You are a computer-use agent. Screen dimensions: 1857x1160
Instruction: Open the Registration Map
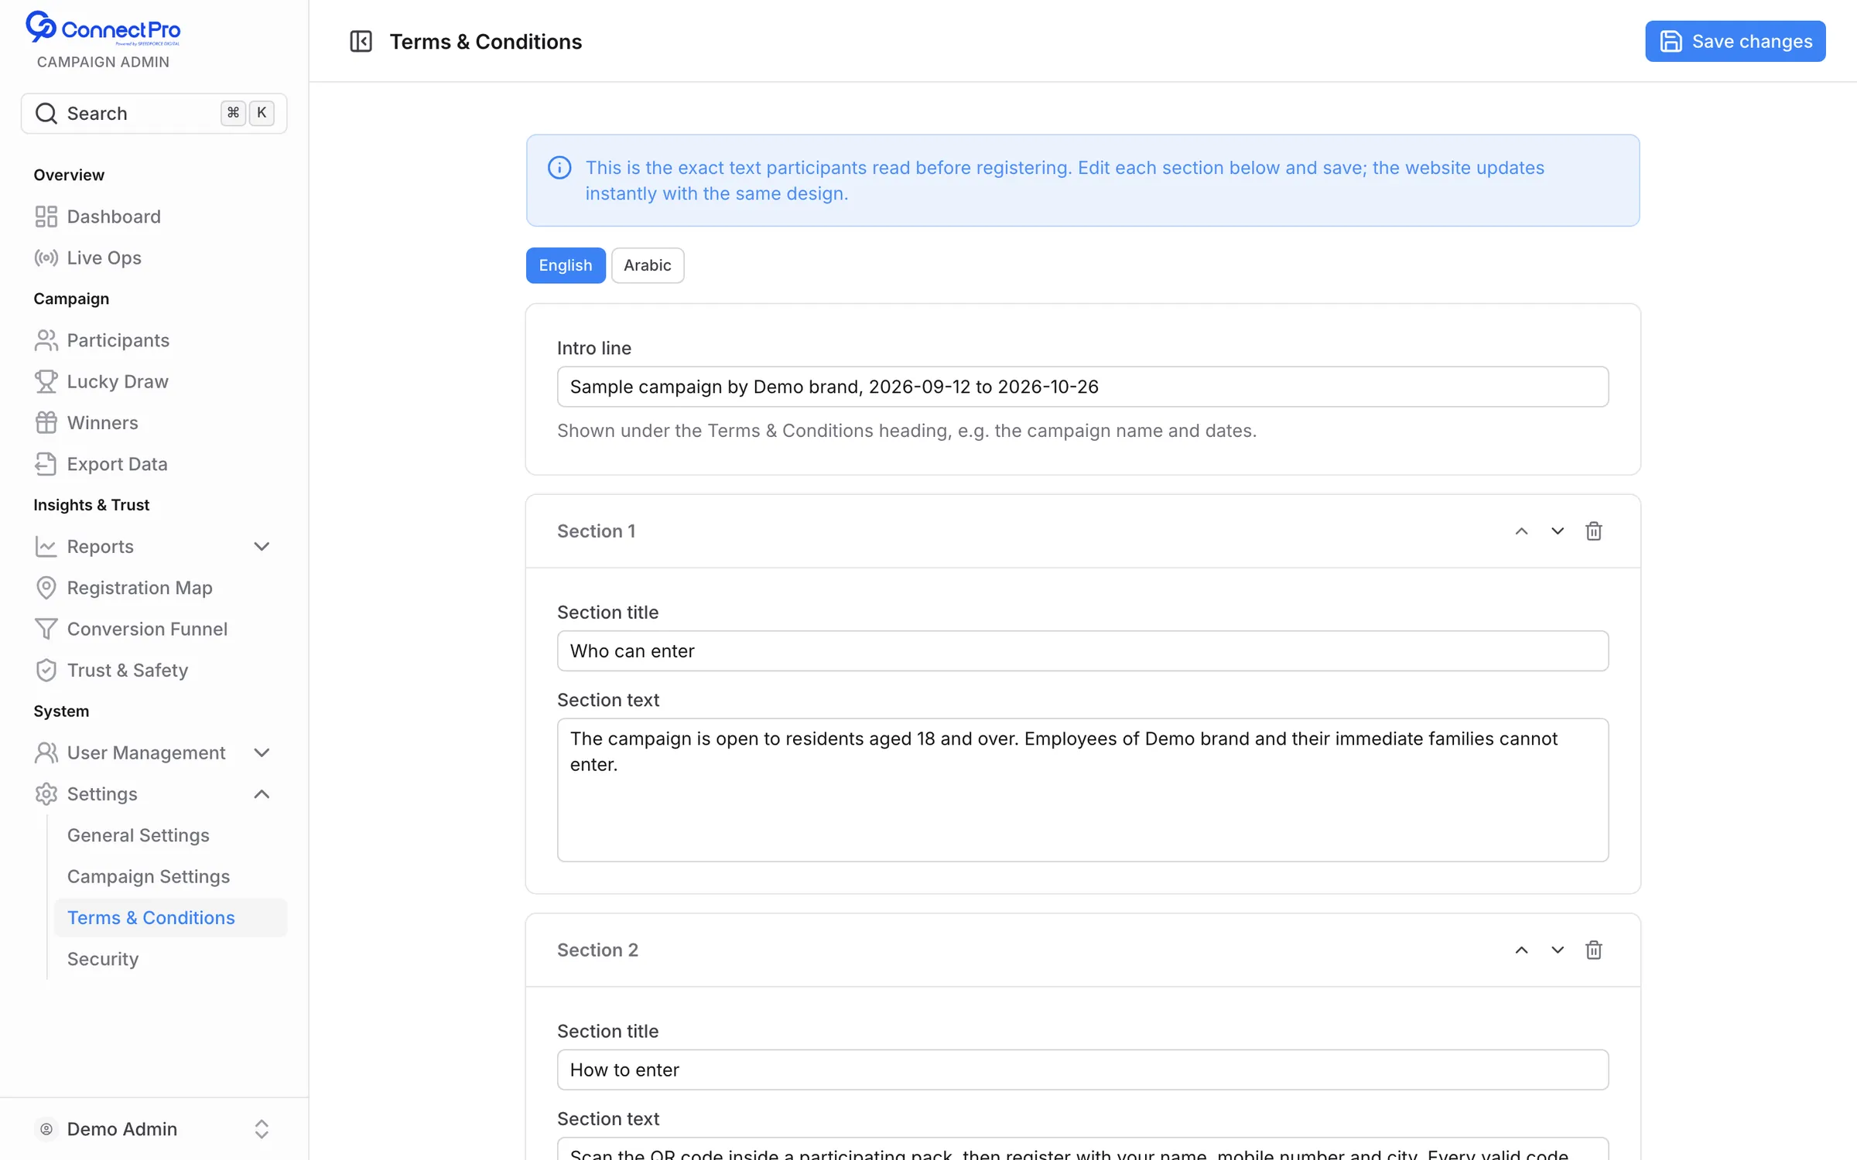[x=154, y=588]
